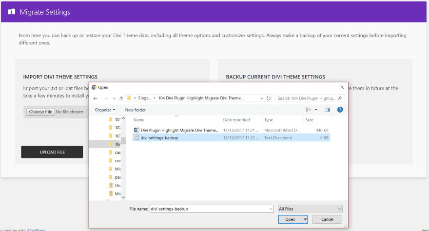Click the File name input field
The height and width of the screenshot is (231, 429).
tap(209, 209)
